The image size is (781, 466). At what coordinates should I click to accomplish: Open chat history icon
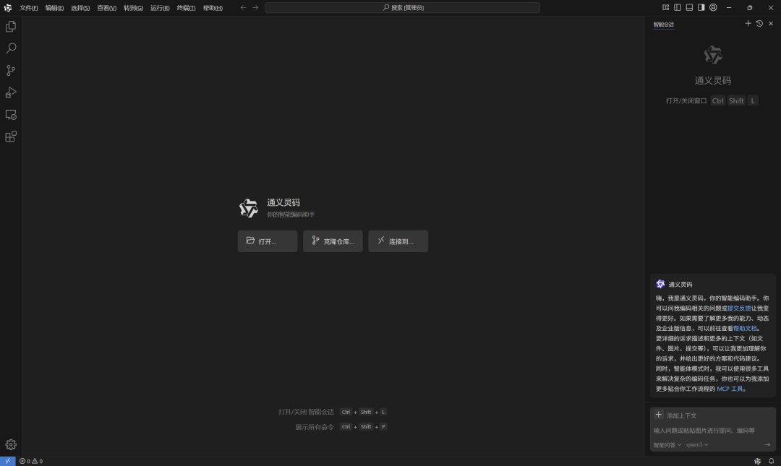click(x=759, y=23)
